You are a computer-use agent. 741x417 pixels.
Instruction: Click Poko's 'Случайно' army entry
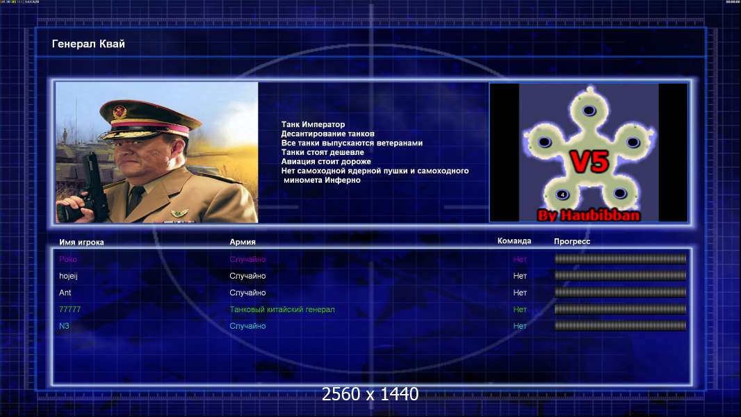point(247,259)
